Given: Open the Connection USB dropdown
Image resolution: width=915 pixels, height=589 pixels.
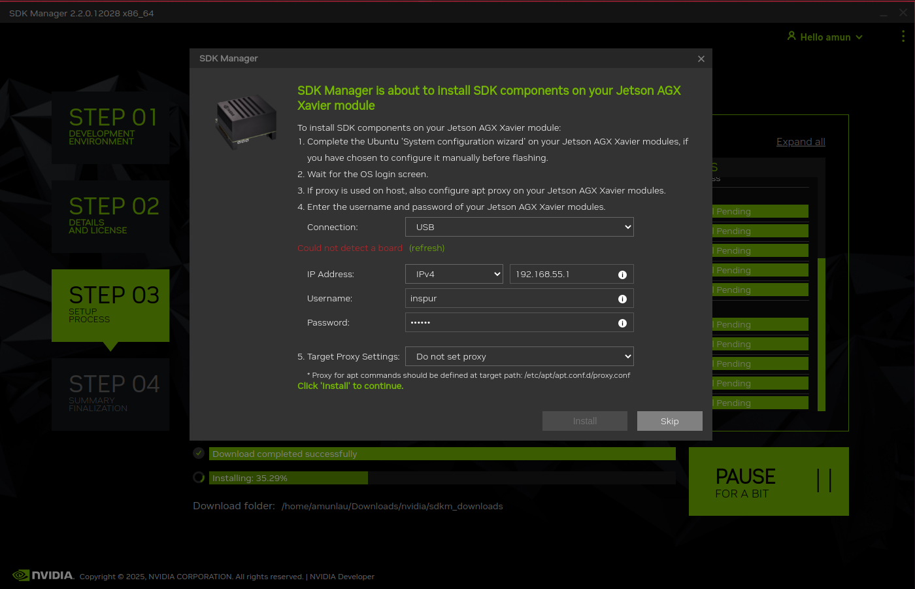Looking at the screenshot, I should pyautogui.click(x=520, y=227).
